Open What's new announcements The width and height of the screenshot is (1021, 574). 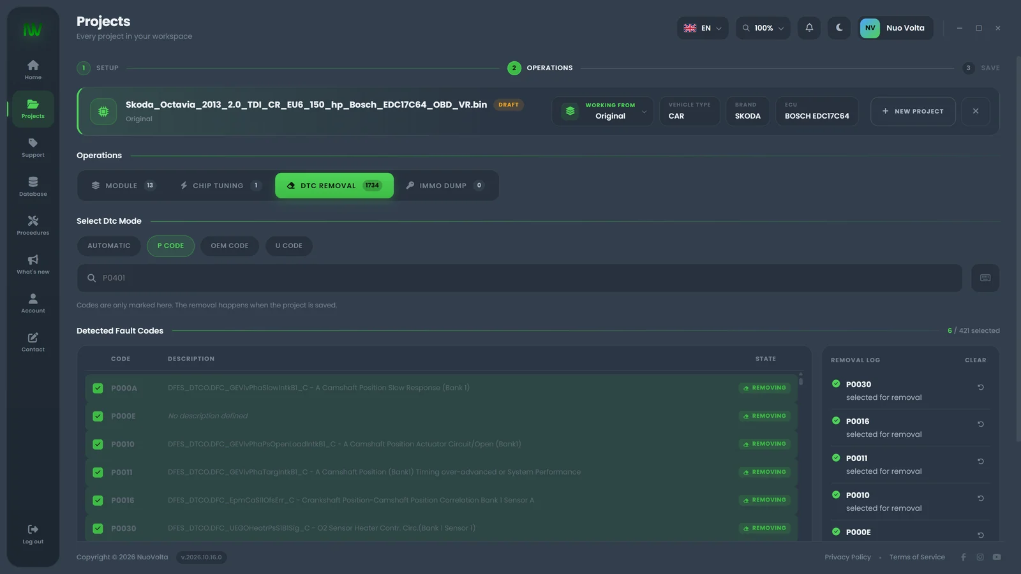point(33,265)
